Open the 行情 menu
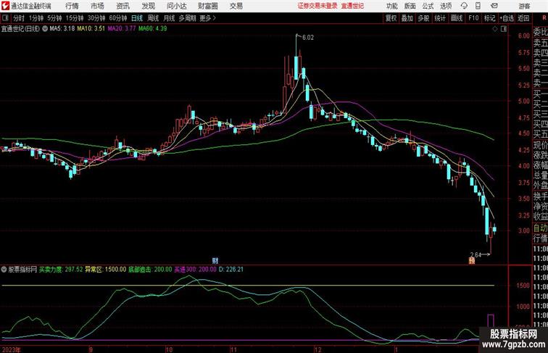Screen dimensions: 548x353 [x=72, y=6]
